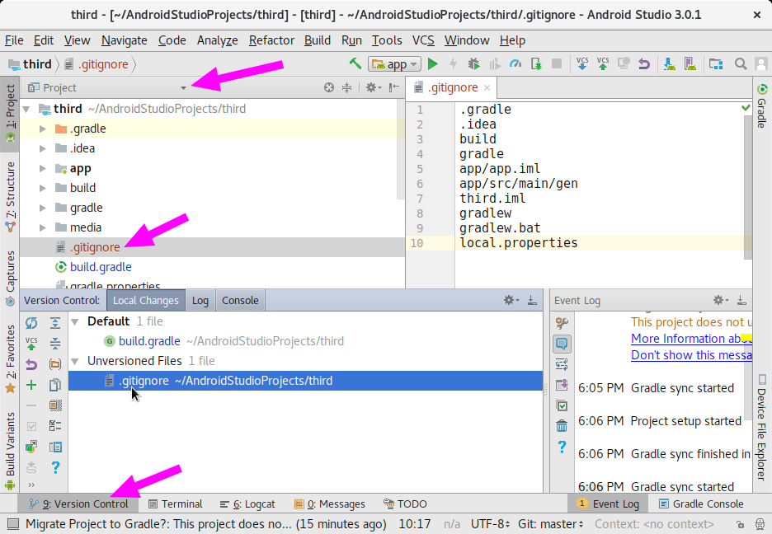This screenshot has width=772, height=534.
Task: Open the 6: Logcat tool window button
Action: point(247,504)
